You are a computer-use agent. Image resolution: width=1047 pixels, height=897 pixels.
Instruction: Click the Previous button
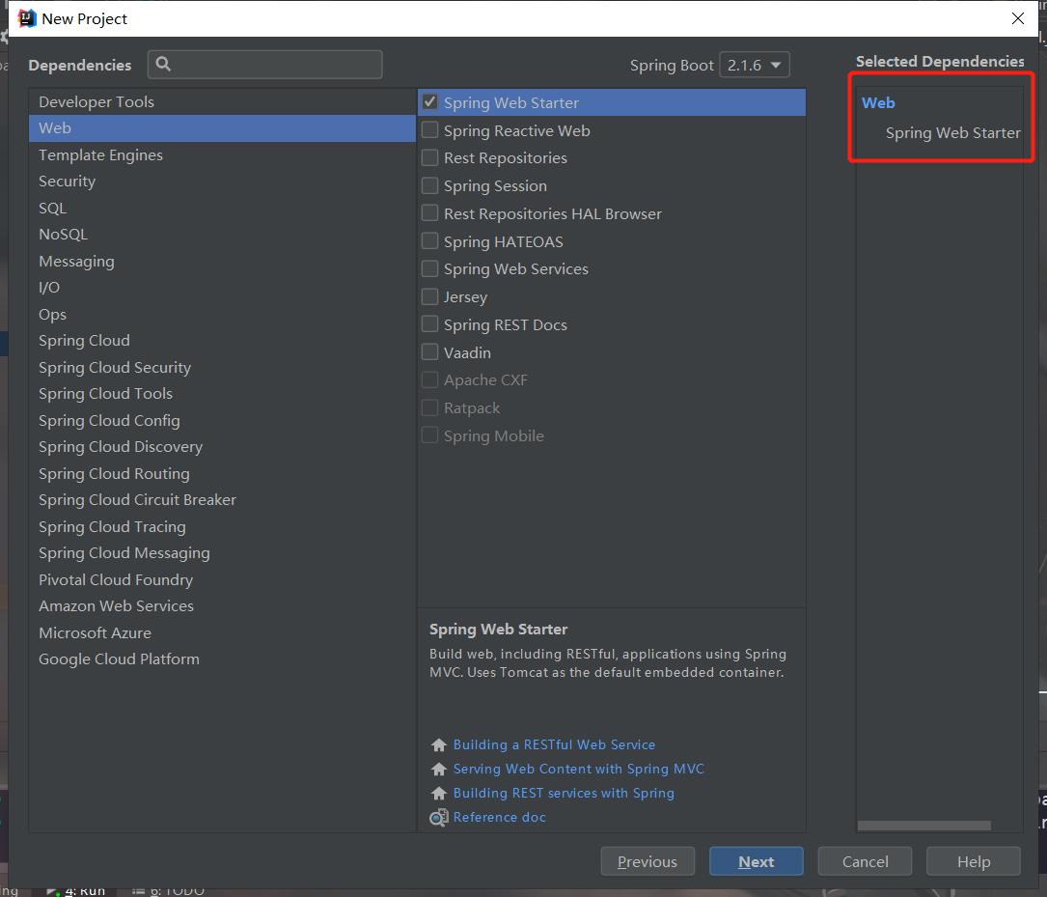647,861
